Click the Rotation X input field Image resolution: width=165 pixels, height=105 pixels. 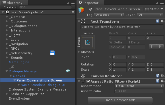[x=119, y=64]
